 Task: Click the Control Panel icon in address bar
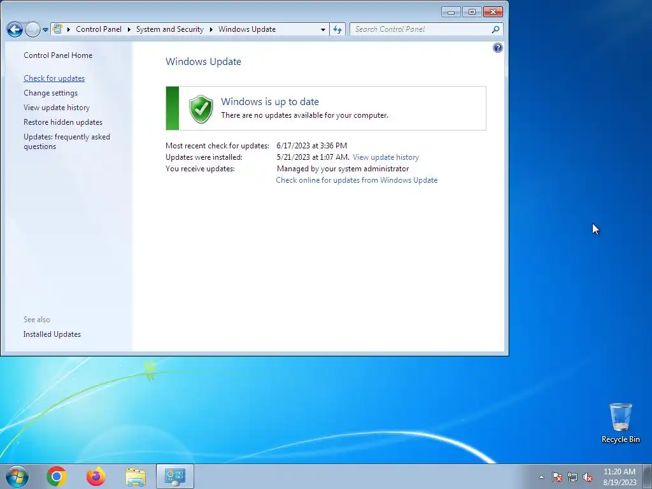pyautogui.click(x=57, y=29)
